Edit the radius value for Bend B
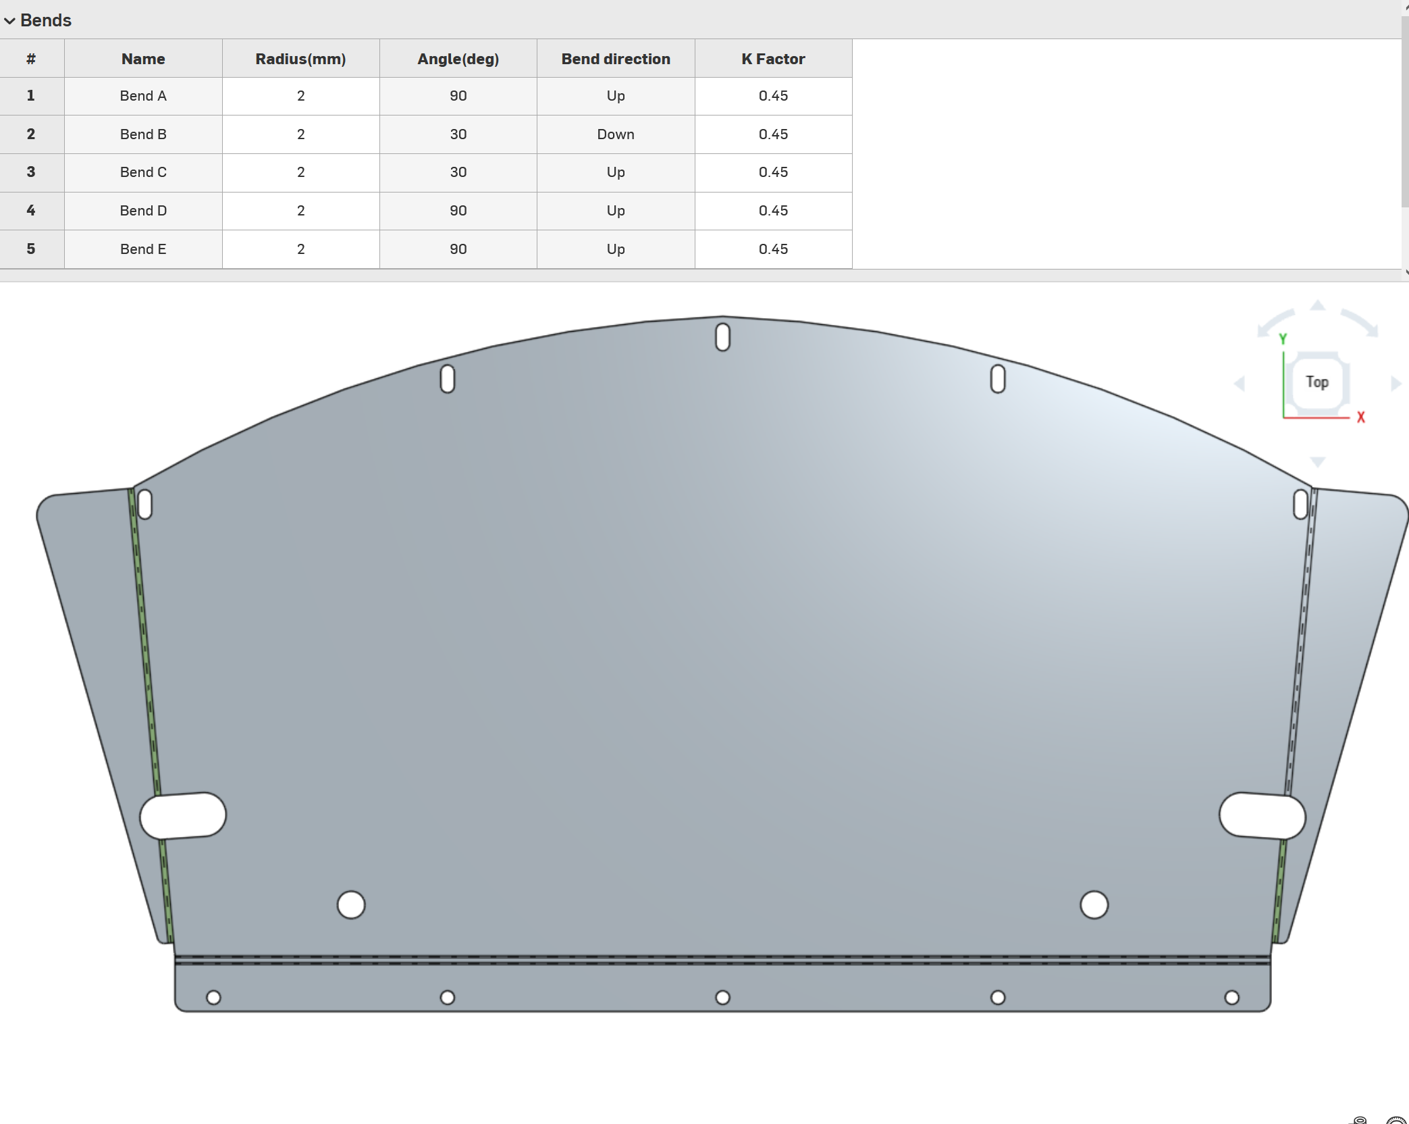The width and height of the screenshot is (1409, 1124). coord(300,134)
